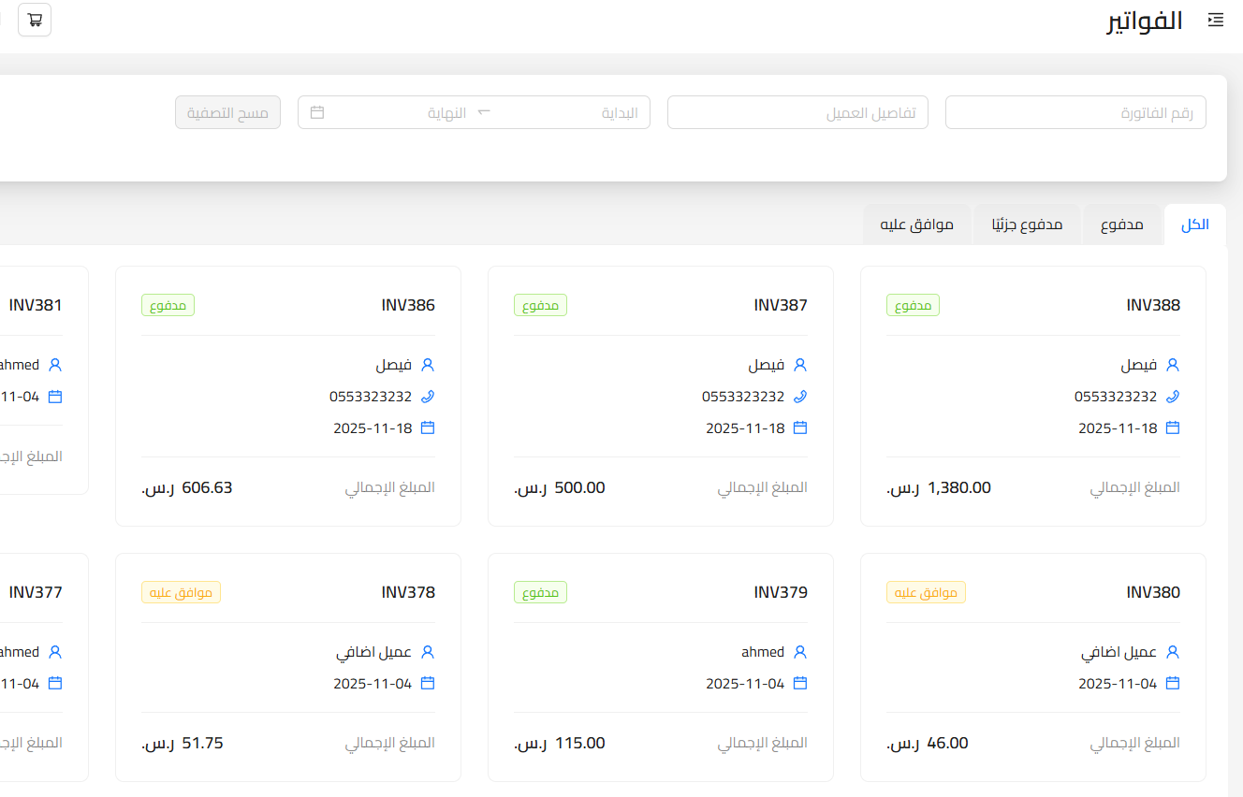
Task: Open the موافق عليه tab
Action: pyautogui.click(x=916, y=224)
